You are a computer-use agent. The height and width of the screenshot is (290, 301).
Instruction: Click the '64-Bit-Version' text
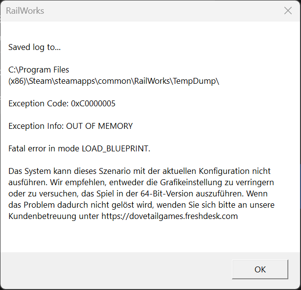(x=167, y=193)
